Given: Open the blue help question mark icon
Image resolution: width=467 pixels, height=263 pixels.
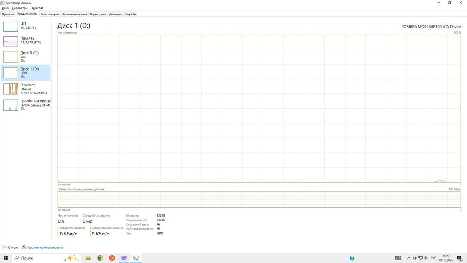Looking at the screenshot, I should tap(352, 258).
